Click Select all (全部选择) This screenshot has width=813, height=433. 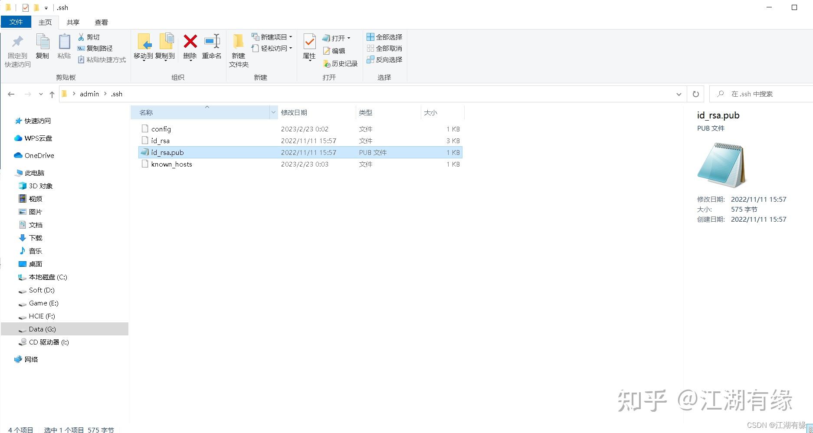click(384, 37)
